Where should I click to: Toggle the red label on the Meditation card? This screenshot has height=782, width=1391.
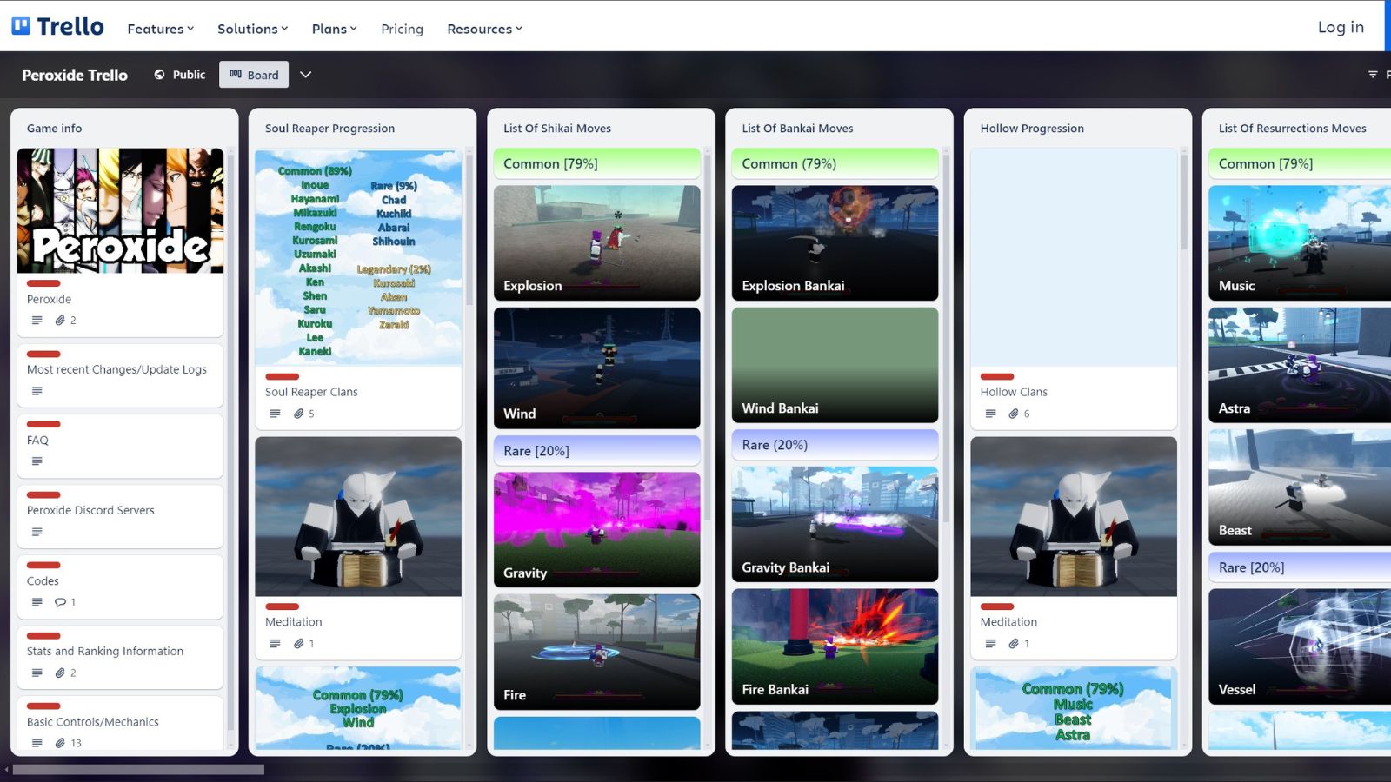282,606
